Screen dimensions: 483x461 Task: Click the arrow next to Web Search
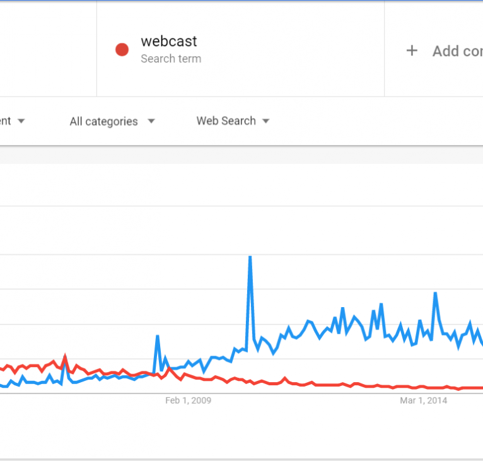266,121
